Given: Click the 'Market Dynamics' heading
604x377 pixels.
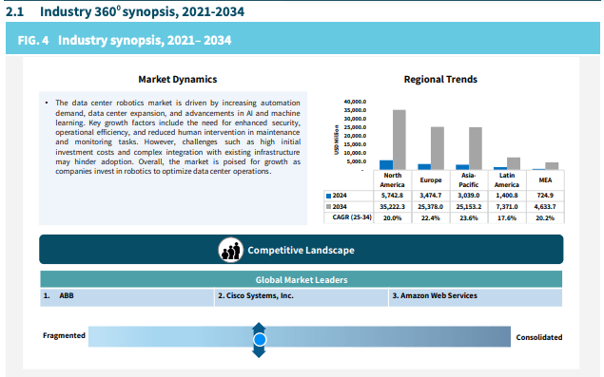Looking at the screenshot, I should [178, 79].
